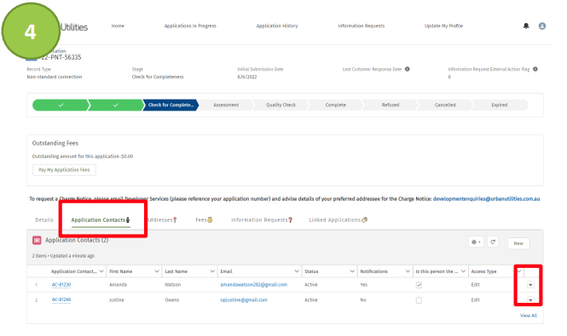Image resolution: width=567 pixels, height=336 pixels.
Task: Email amandawatson282@gmail.com link
Action: (254, 285)
